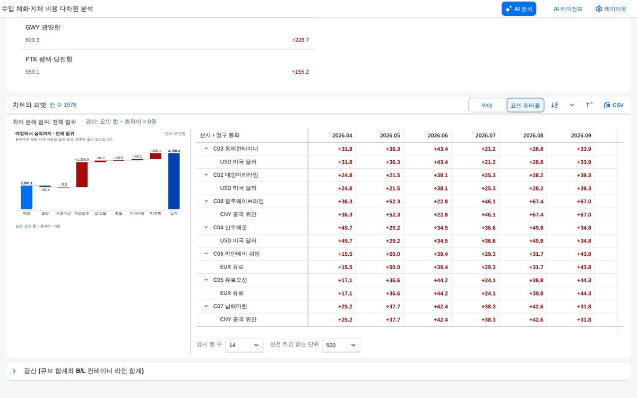The width and height of the screenshot is (637, 398).
Task: Select the dark blue 실적 bar
Action: (174, 181)
